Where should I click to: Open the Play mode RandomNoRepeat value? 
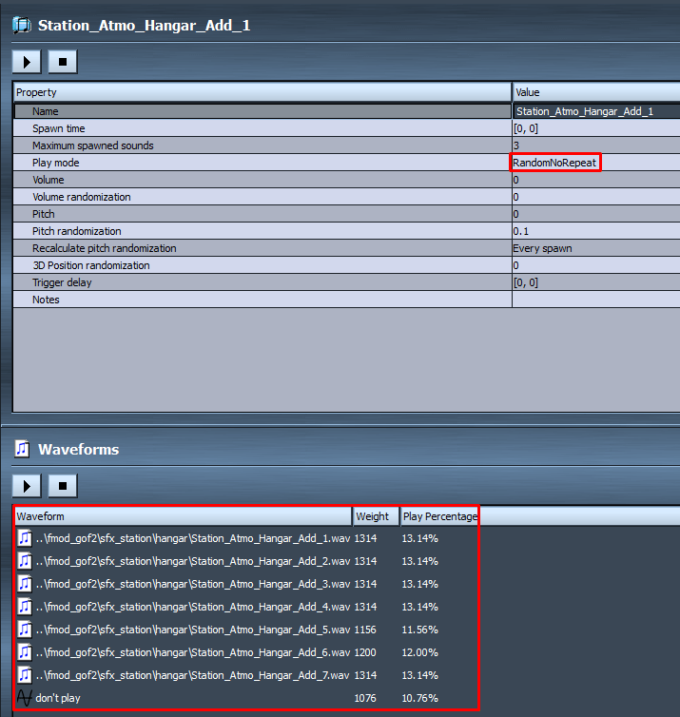click(x=555, y=163)
